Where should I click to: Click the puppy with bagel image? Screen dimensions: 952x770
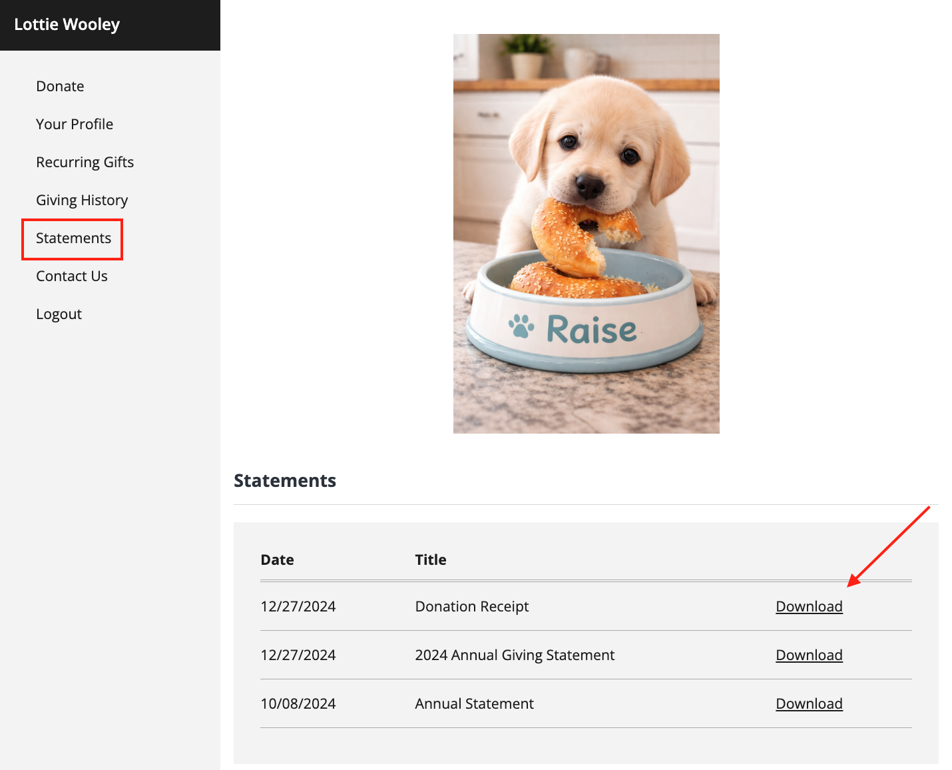(586, 234)
